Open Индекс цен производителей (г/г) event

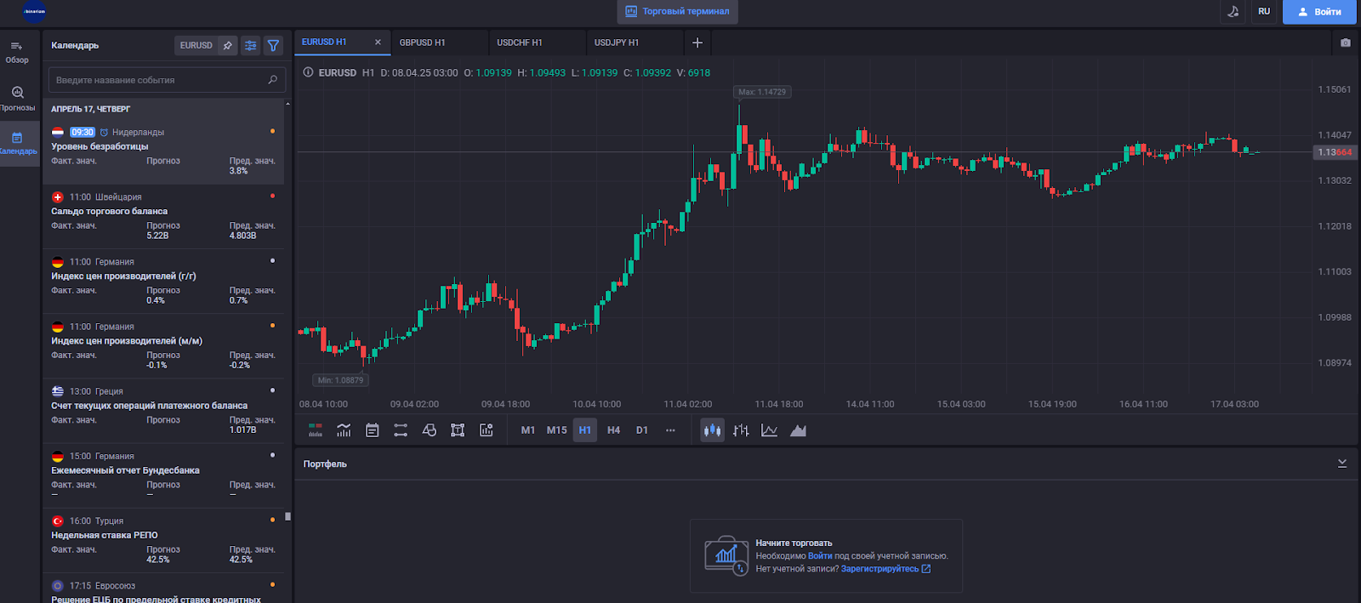point(163,282)
